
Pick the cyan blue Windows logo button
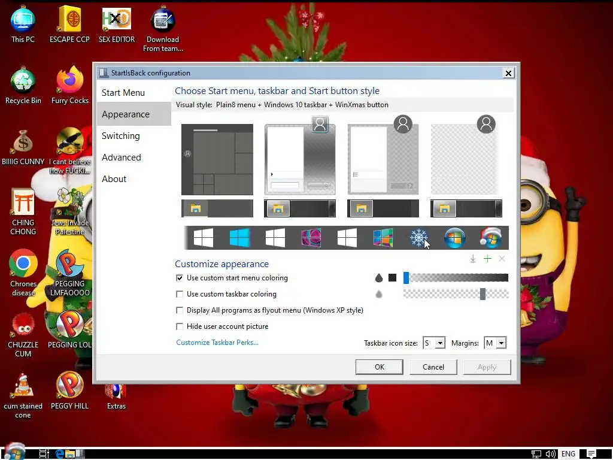point(239,237)
